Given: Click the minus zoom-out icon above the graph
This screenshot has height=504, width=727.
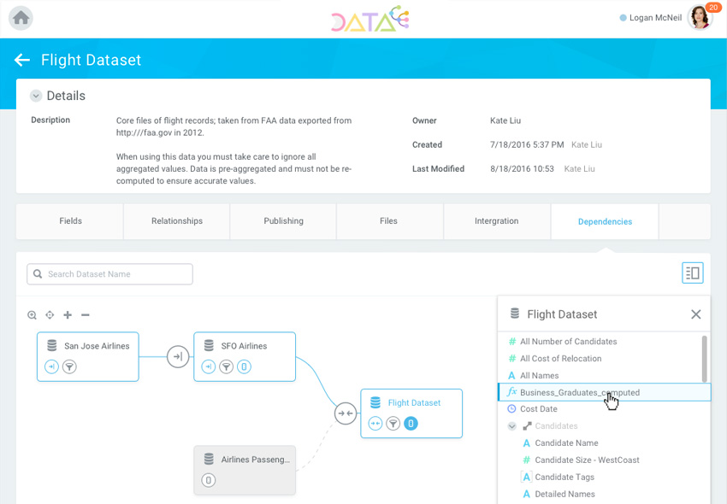Looking at the screenshot, I should (x=86, y=315).
